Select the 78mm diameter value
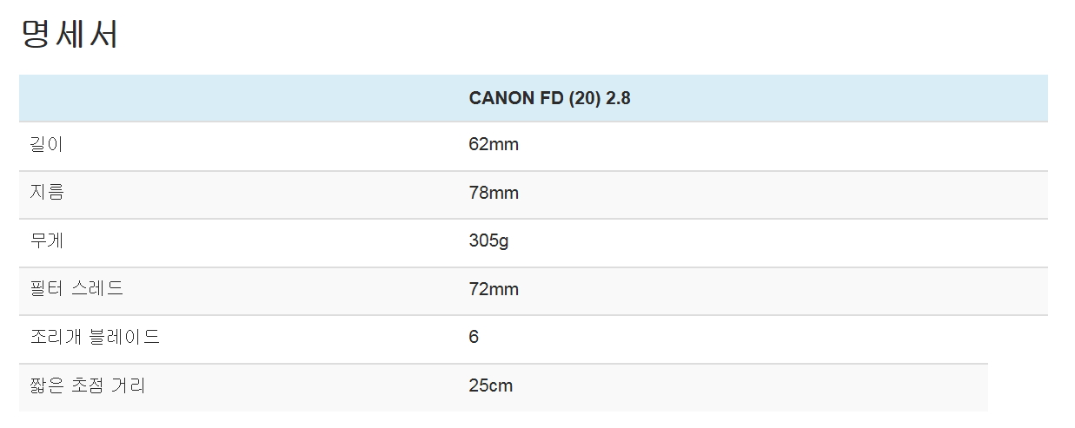This screenshot has height=428, width=1075. tap(493, 193)
